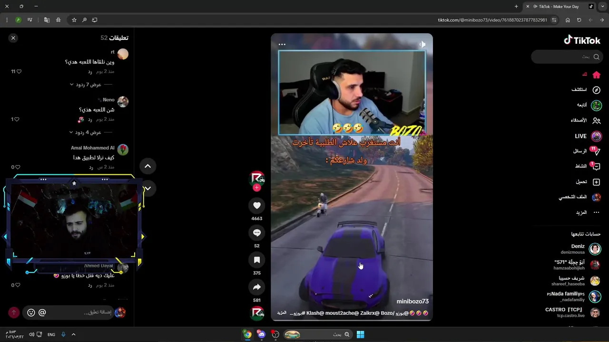Open followed account CASTRO TCP
This screenshot has height=342, width=609.
tap(572, 312)
